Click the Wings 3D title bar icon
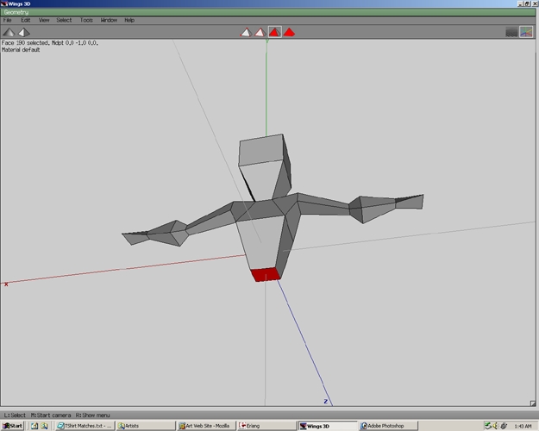This screenshot has width=539, height=431. (x=3, y=3)
